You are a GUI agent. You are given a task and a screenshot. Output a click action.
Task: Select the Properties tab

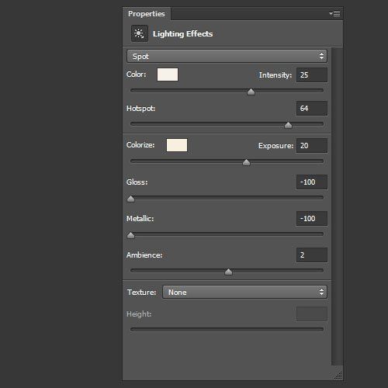pyautogui.click(x=147, y=14)
